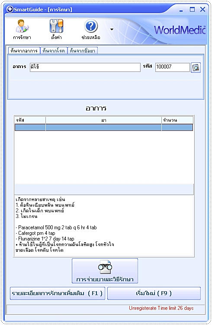Click the treatment description text area
The image size is (212, 325).
104,226
